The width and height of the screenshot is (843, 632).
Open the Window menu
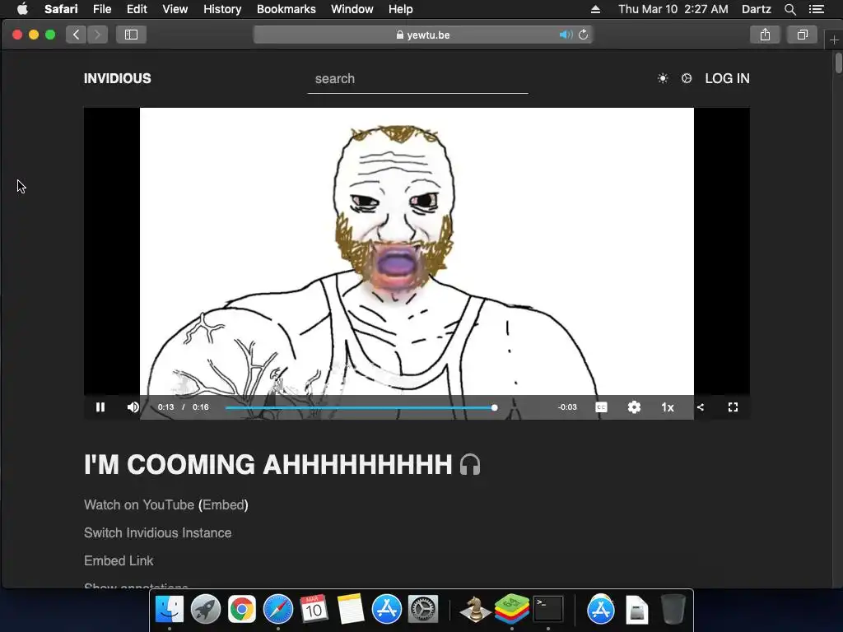[x=352, y=9]
